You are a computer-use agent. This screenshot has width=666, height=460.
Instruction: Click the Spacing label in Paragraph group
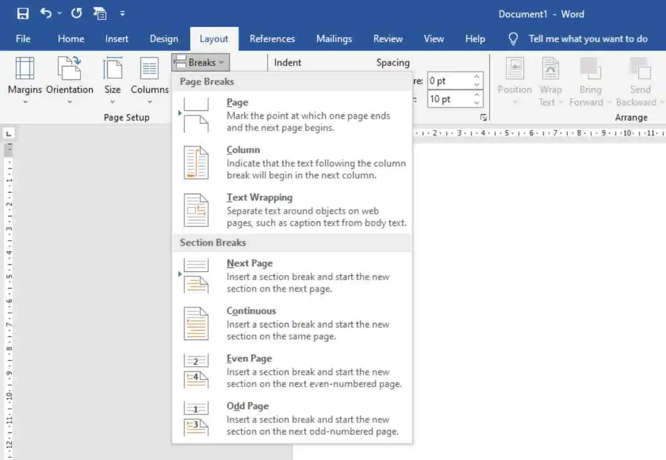pyautogui.click(x=393, y=62)
